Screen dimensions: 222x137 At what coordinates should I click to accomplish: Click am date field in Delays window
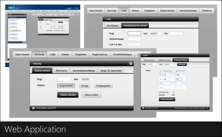168,64
